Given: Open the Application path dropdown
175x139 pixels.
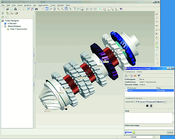Looking at the screenshot, I should (166, 102).
